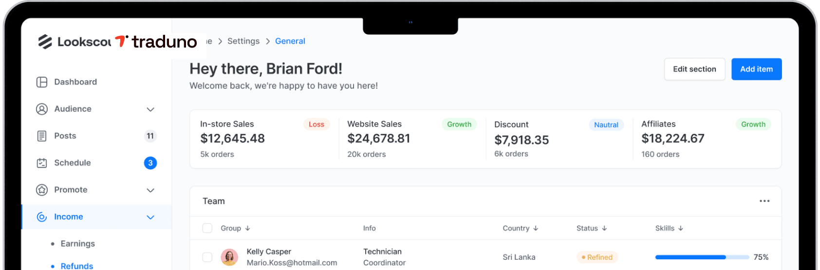820x270 pixels.
Task: Go to Earnings under Income
Action: tap(77, 244)
